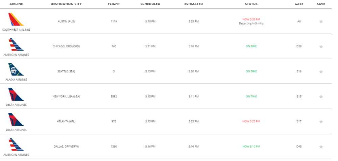Screen dimensions: 338x161
Task: Favorite the New York LGA flight
Action: click(321, 97)
